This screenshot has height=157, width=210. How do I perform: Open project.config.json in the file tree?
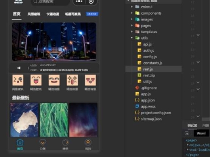[x=156, y=113]
